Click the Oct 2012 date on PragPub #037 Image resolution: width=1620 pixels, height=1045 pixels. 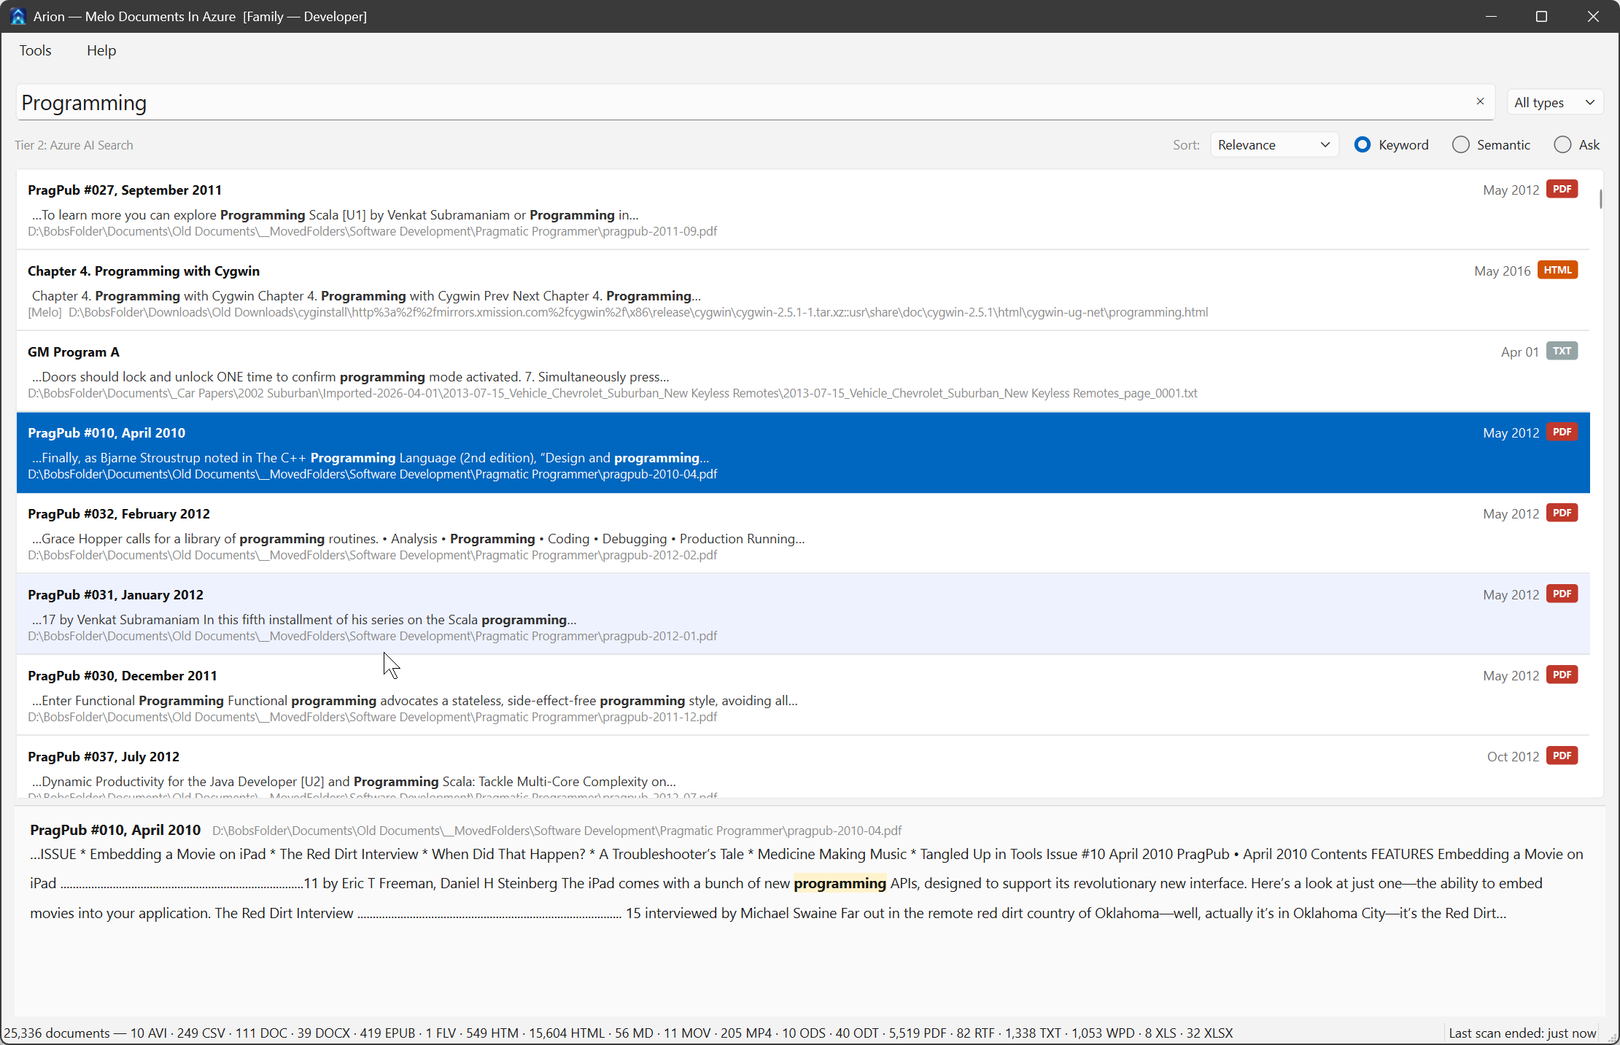point(1513,756)
